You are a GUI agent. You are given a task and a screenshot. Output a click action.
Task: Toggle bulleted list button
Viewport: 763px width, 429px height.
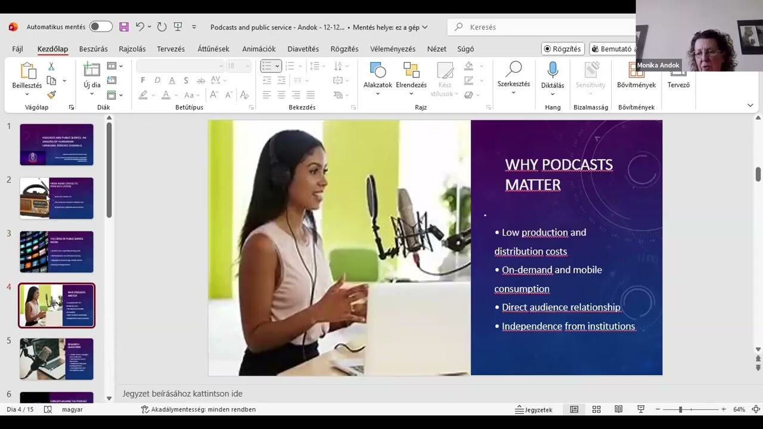267,66
